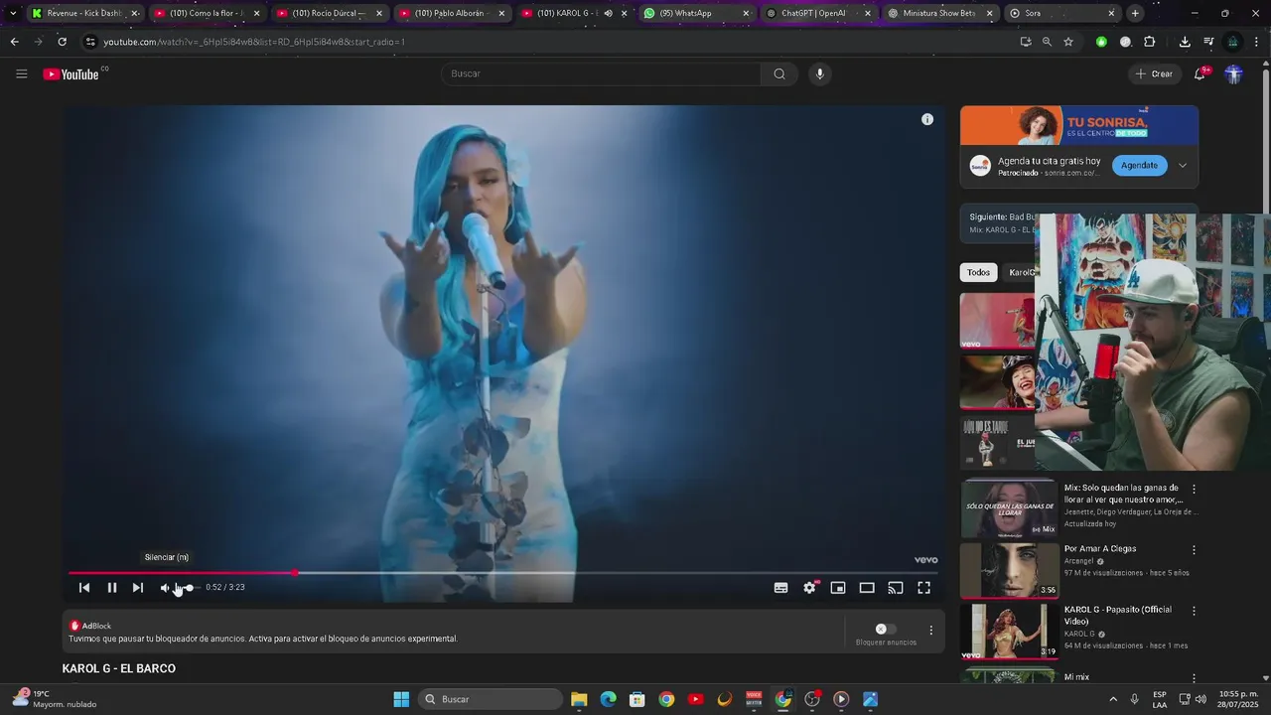Select the Todos filter chip
The height and width of the screenshot is (715, 1271).
pos(978,272)
